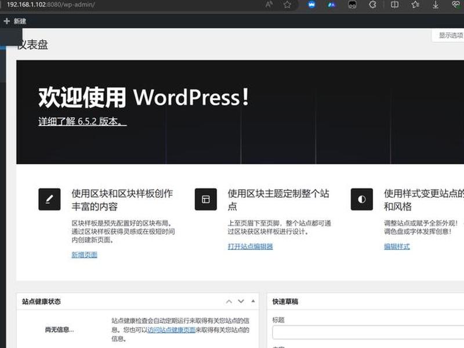464x348 pixels.
Task: Open the blue translate extension icon
Action: 332,5
